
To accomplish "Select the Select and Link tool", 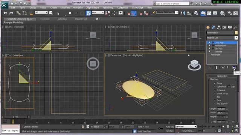I will (x=18, y=13).
